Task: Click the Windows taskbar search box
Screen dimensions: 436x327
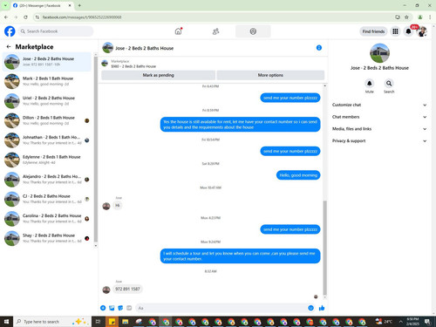Action: pyautogui.click(x=52, y=322)
